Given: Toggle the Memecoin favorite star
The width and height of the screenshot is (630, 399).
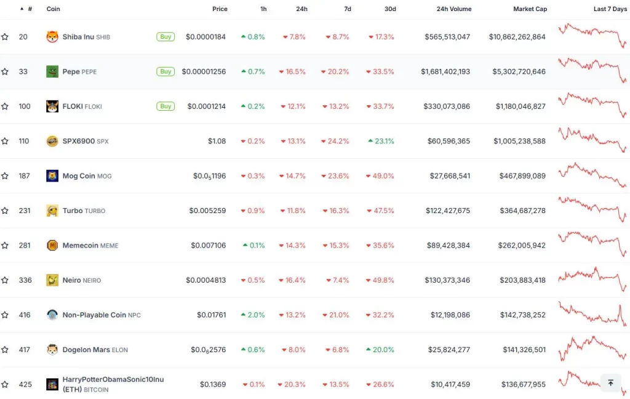Looking at the screenshot, I should [5, 245].
